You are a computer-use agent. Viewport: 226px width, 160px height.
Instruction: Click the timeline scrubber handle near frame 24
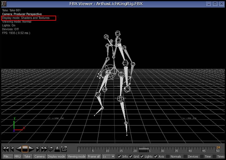tap(144, 150)
